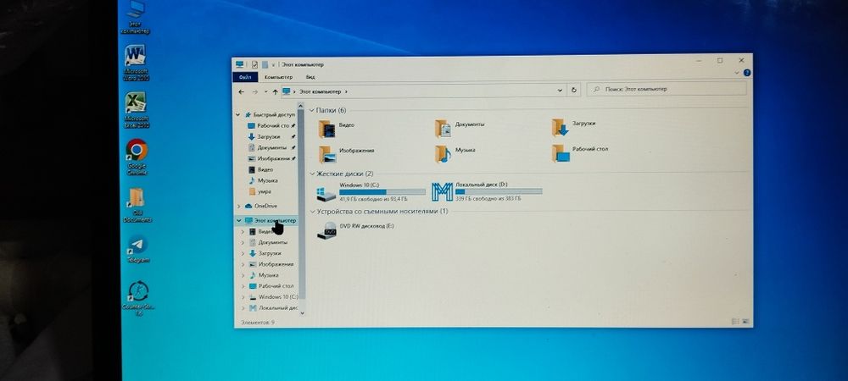Click the Back navigation arrow

[241, 91]
